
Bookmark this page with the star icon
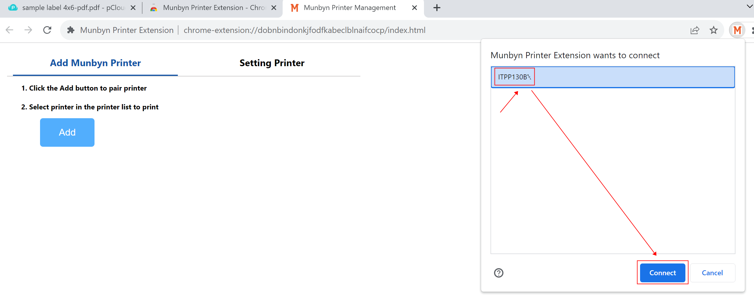[713, 30]
